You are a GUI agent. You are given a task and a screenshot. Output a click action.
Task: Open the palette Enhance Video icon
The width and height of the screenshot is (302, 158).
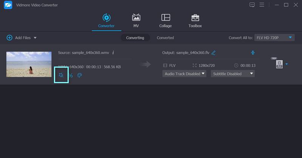coord(79,75)
